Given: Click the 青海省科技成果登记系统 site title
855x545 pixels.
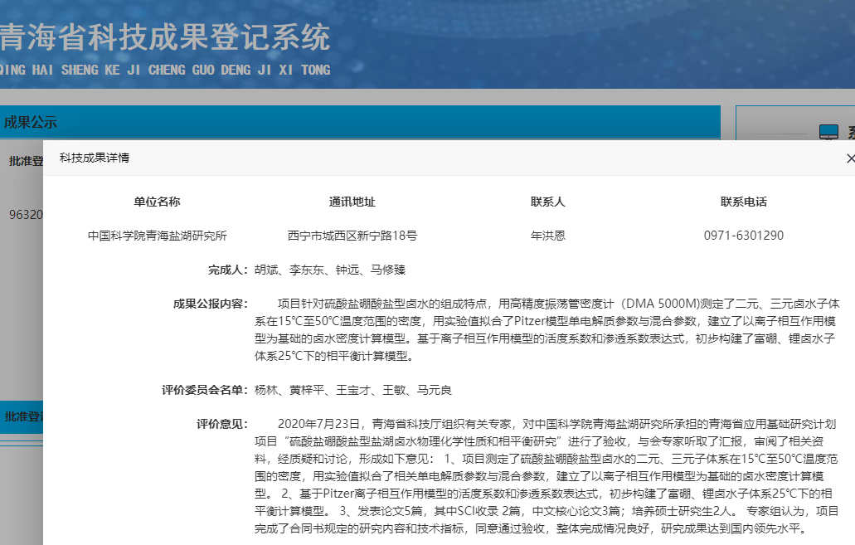Looking at the screenshot, I should (165, 38).
